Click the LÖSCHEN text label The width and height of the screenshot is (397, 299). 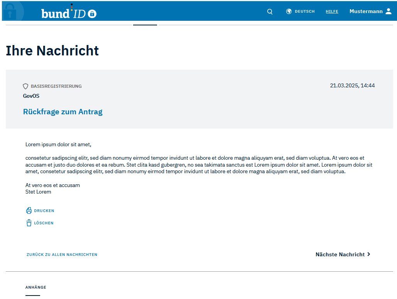(44, 223)
